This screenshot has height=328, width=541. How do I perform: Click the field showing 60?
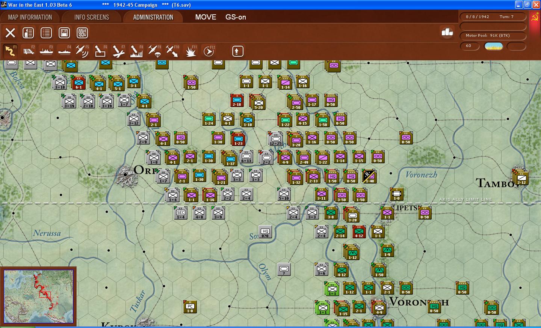(470, 46)
